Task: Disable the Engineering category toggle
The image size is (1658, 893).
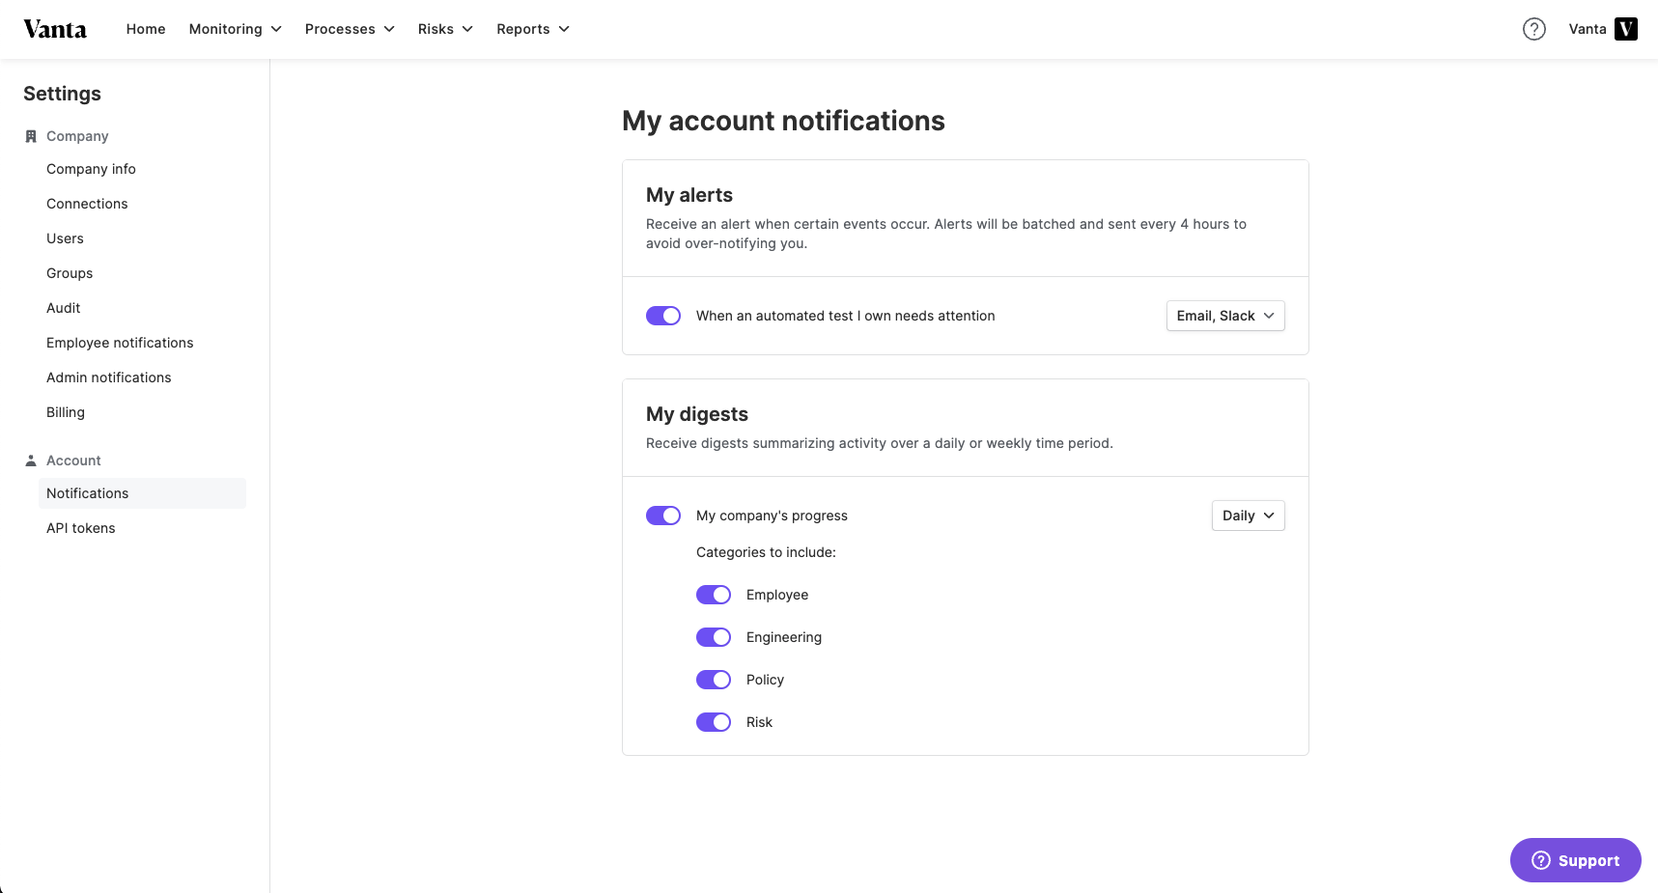Action: 714,637
